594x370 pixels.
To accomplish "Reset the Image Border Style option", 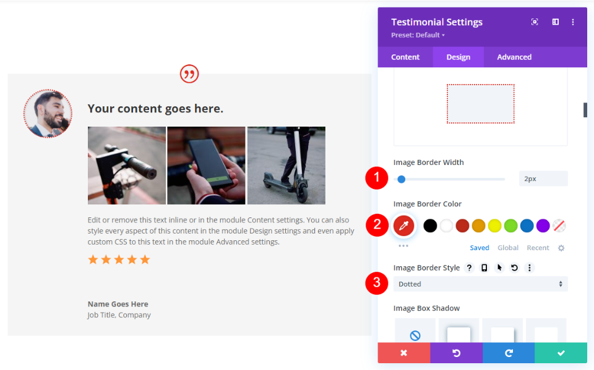I will (514, 268).
